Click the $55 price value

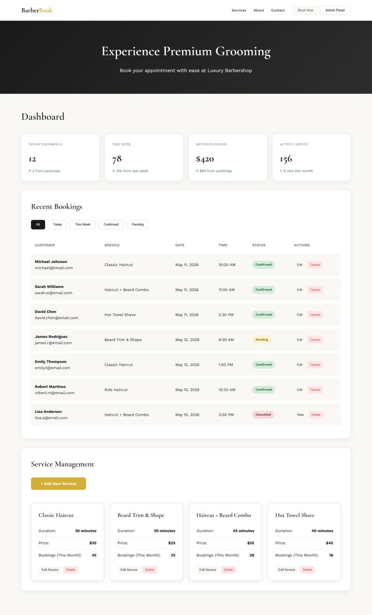coord(251,543)
